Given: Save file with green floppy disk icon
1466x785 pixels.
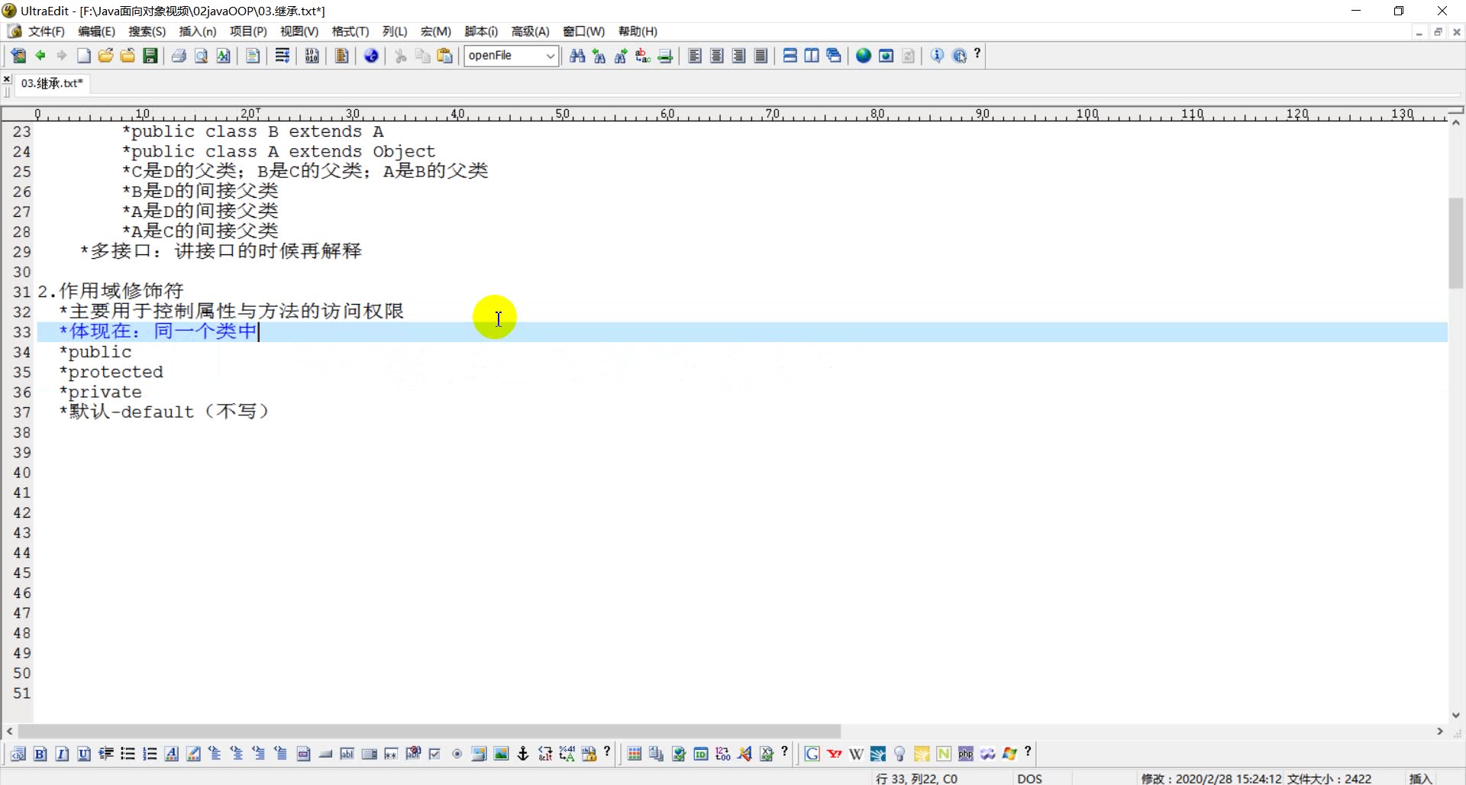Looking at the screenshot, I should coord(150,56).
